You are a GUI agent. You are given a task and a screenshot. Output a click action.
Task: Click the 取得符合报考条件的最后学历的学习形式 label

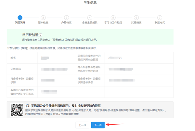(22, 92)
